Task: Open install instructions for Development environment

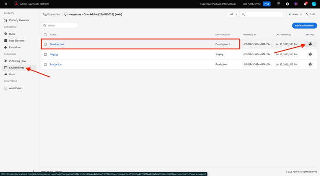Action: click(310, 44)
